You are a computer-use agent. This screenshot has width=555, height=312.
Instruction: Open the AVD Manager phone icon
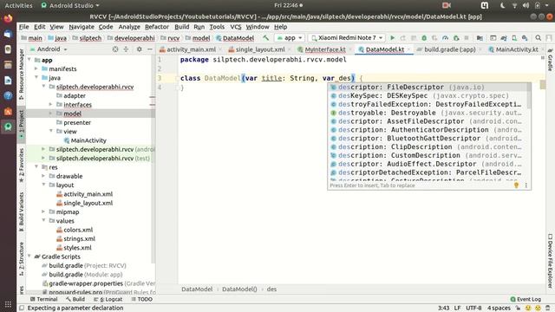coord(514,38)
